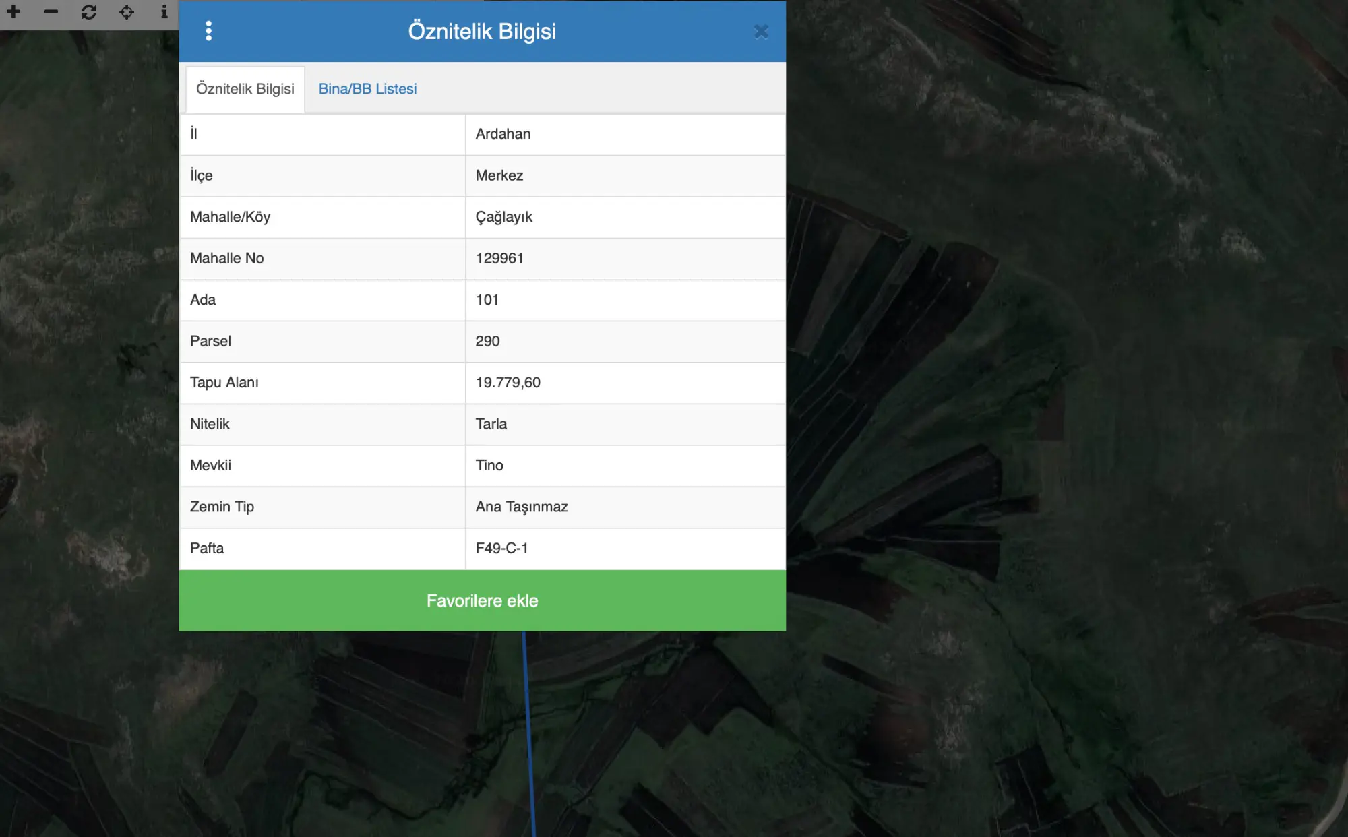Click the Nitelik row label
1348x837 pixels.
tap(210, 424)
